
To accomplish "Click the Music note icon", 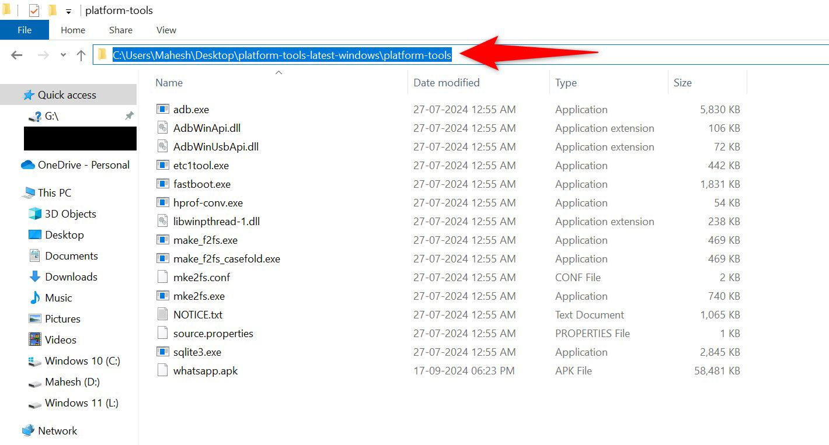I will tap(35, 298).
